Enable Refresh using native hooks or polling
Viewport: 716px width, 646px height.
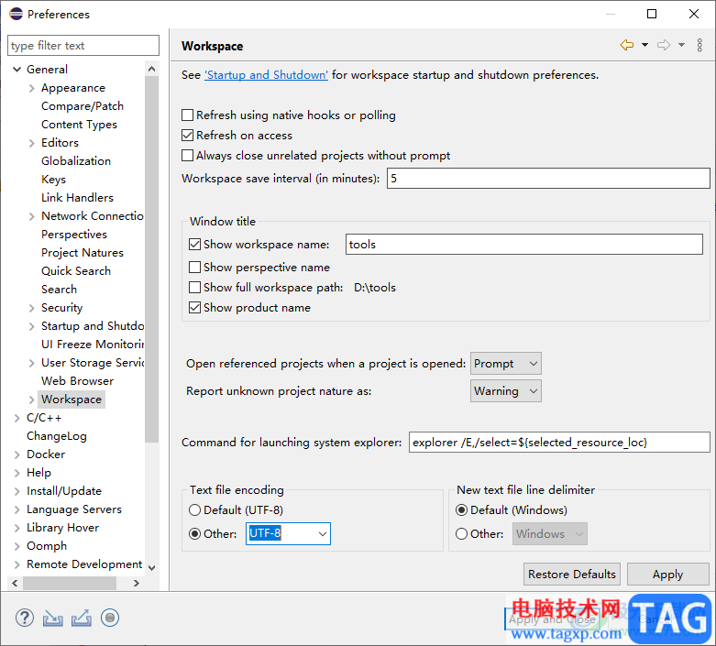(187, 115)
